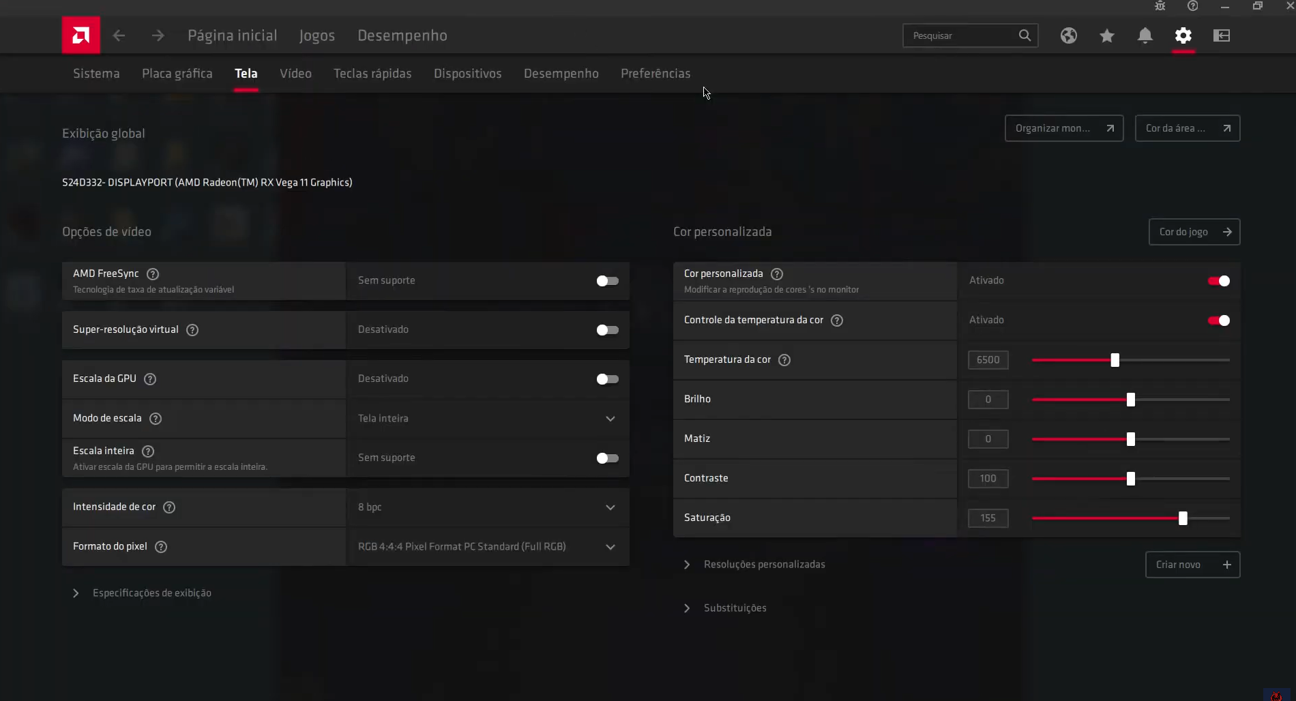Show AMD FreeSync help tooltip icon
Image resolution: width=1296 pixels, height=701 pixels.
click(153, 274)
